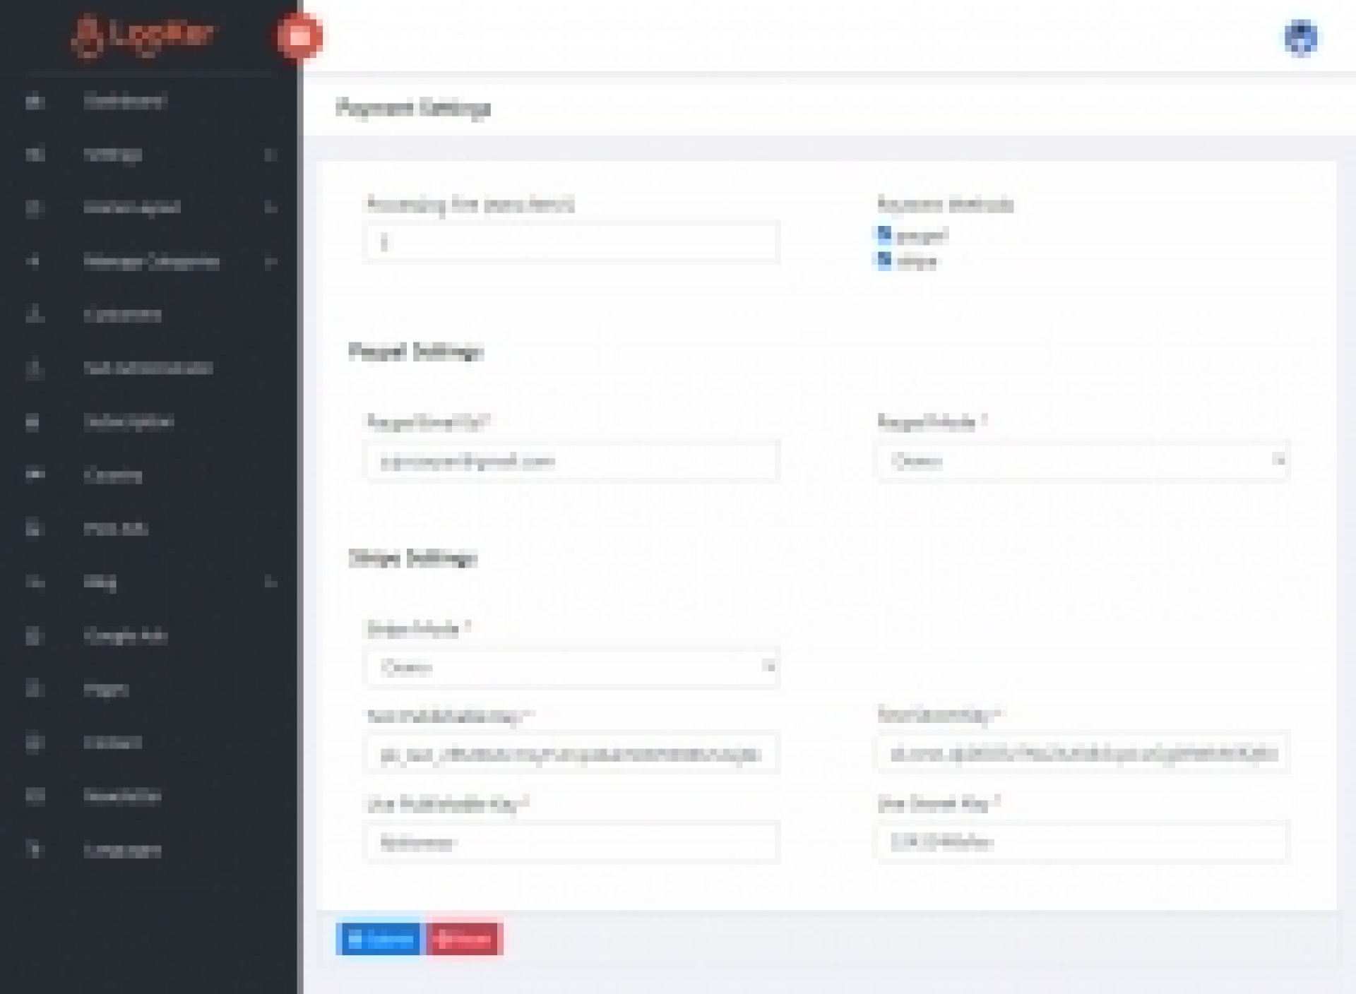Toggle the stripe payment method checkbox
The width and height of the screenshot is (1356, 994).
click(884, 261)
